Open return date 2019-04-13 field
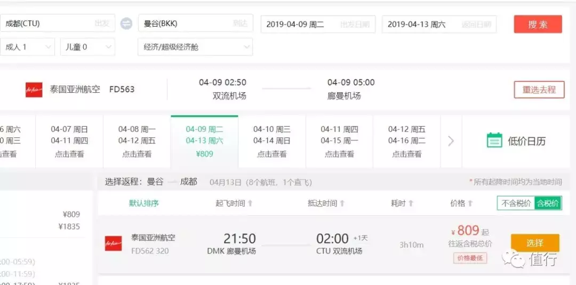Viewport: 576px width, 285px height. coord(439,24)
